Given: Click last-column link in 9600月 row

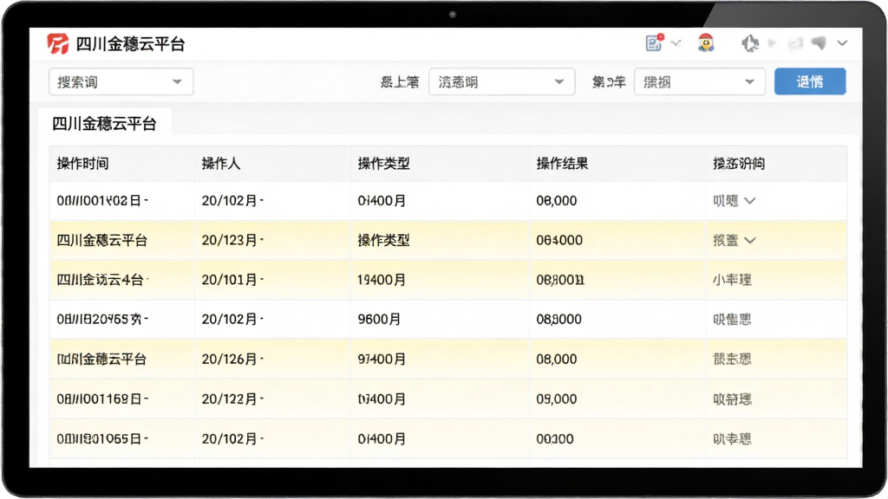Looking at the screenshot, I should tap(732, 320).
